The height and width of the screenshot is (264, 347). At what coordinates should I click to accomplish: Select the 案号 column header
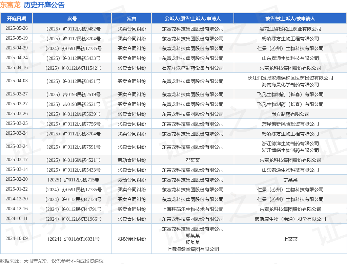coord(72,19)
